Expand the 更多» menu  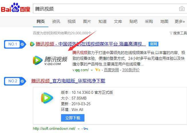click(180, 21)
